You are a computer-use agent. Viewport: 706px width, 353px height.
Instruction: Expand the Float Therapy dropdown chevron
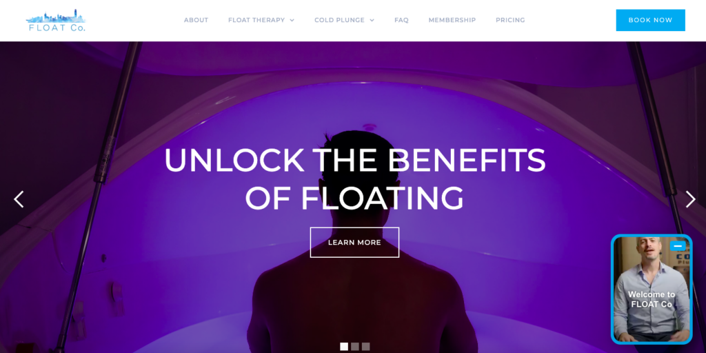click(x=292, y=20)
